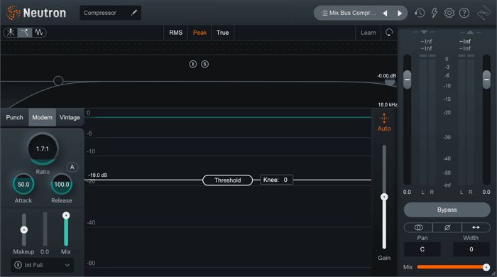Select the waveform filter mode icon
The width and height of the screenshot is (497, 277).
38,33
